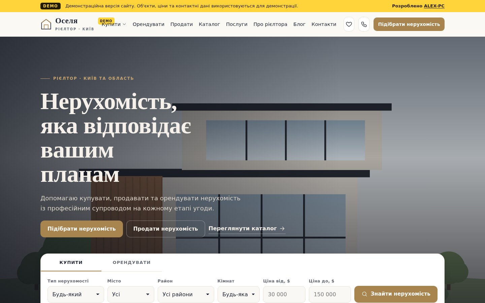Click the Оселя house logo icon
The height and width of the screenshot is (303, 485).
tap(46, 24)
